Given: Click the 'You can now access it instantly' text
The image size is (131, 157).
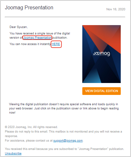Looking at the screenshot, I should 30,44.
